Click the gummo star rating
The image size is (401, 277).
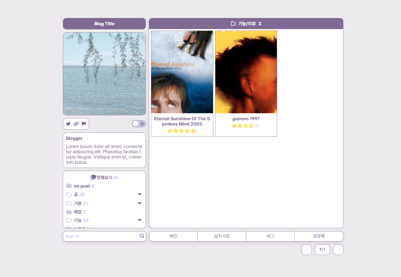[246, 126]
